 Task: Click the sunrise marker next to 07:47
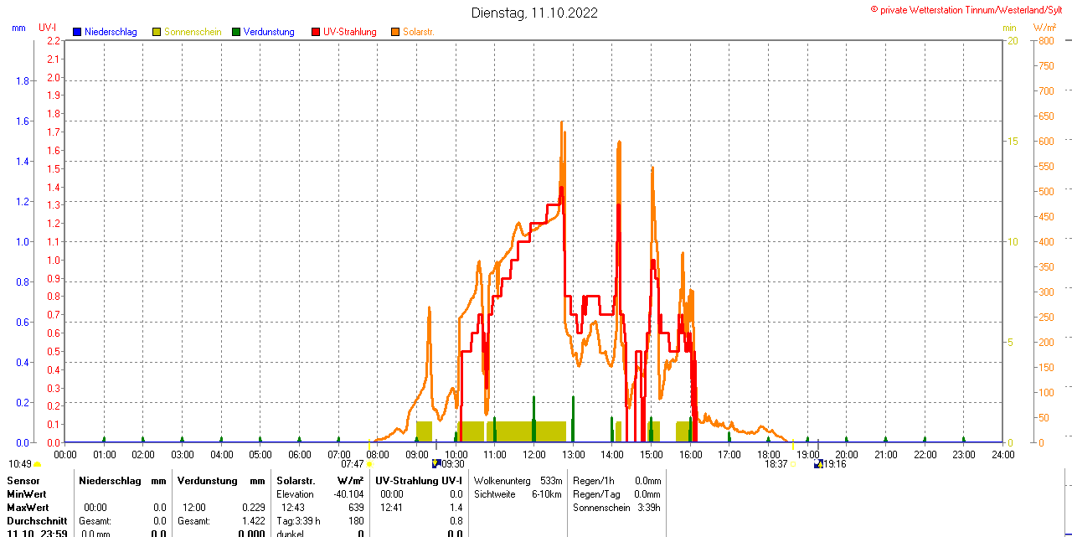(x=369, y=464)
